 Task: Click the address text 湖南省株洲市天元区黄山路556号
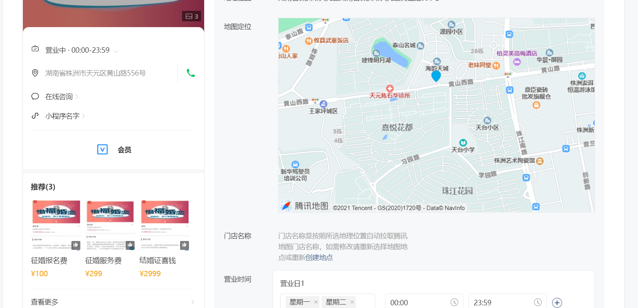tap(95, 73)
